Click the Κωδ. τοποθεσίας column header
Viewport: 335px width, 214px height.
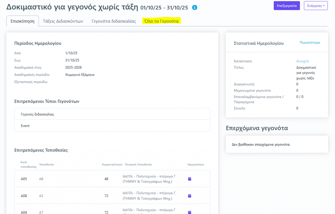28,164
